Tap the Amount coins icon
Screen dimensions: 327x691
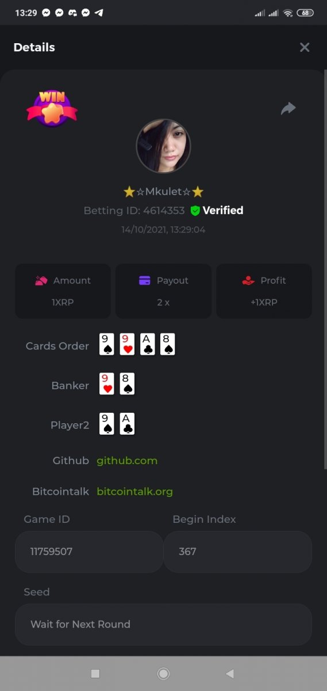[x=41, y=280]
